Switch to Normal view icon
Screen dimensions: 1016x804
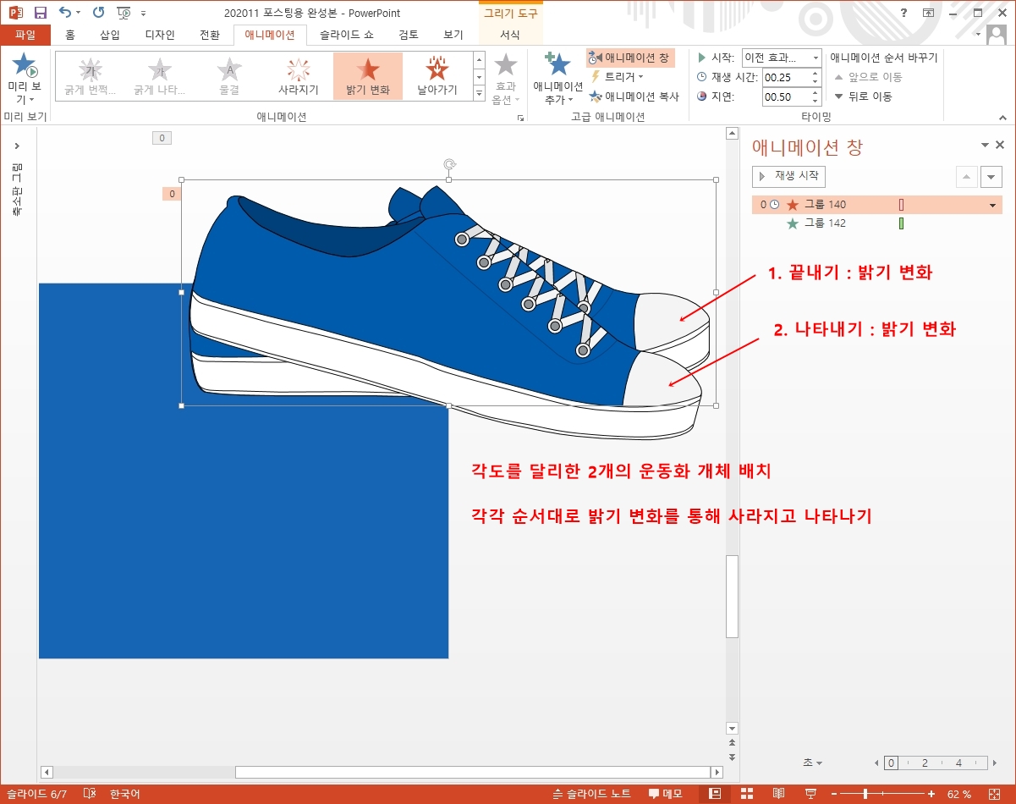(x=714, y=794)
